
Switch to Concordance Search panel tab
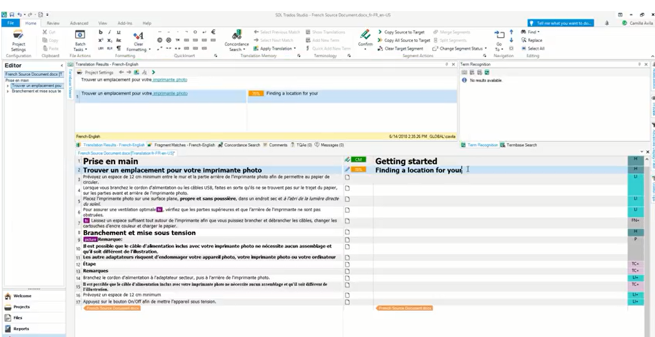239,145
